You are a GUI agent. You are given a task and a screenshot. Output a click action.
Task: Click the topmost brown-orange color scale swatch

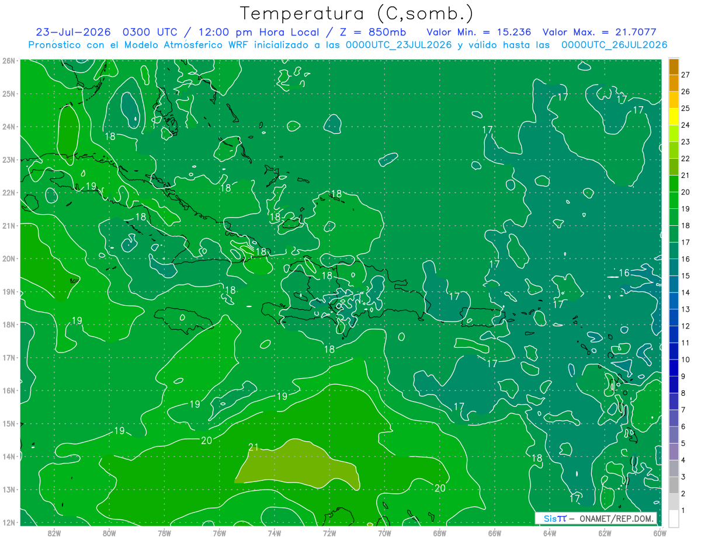click(x=674, y=67)
